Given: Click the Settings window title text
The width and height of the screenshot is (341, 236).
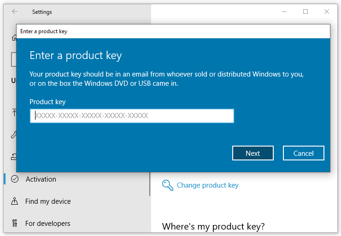Looking at the screenshot, I should [x=42, y=12].
